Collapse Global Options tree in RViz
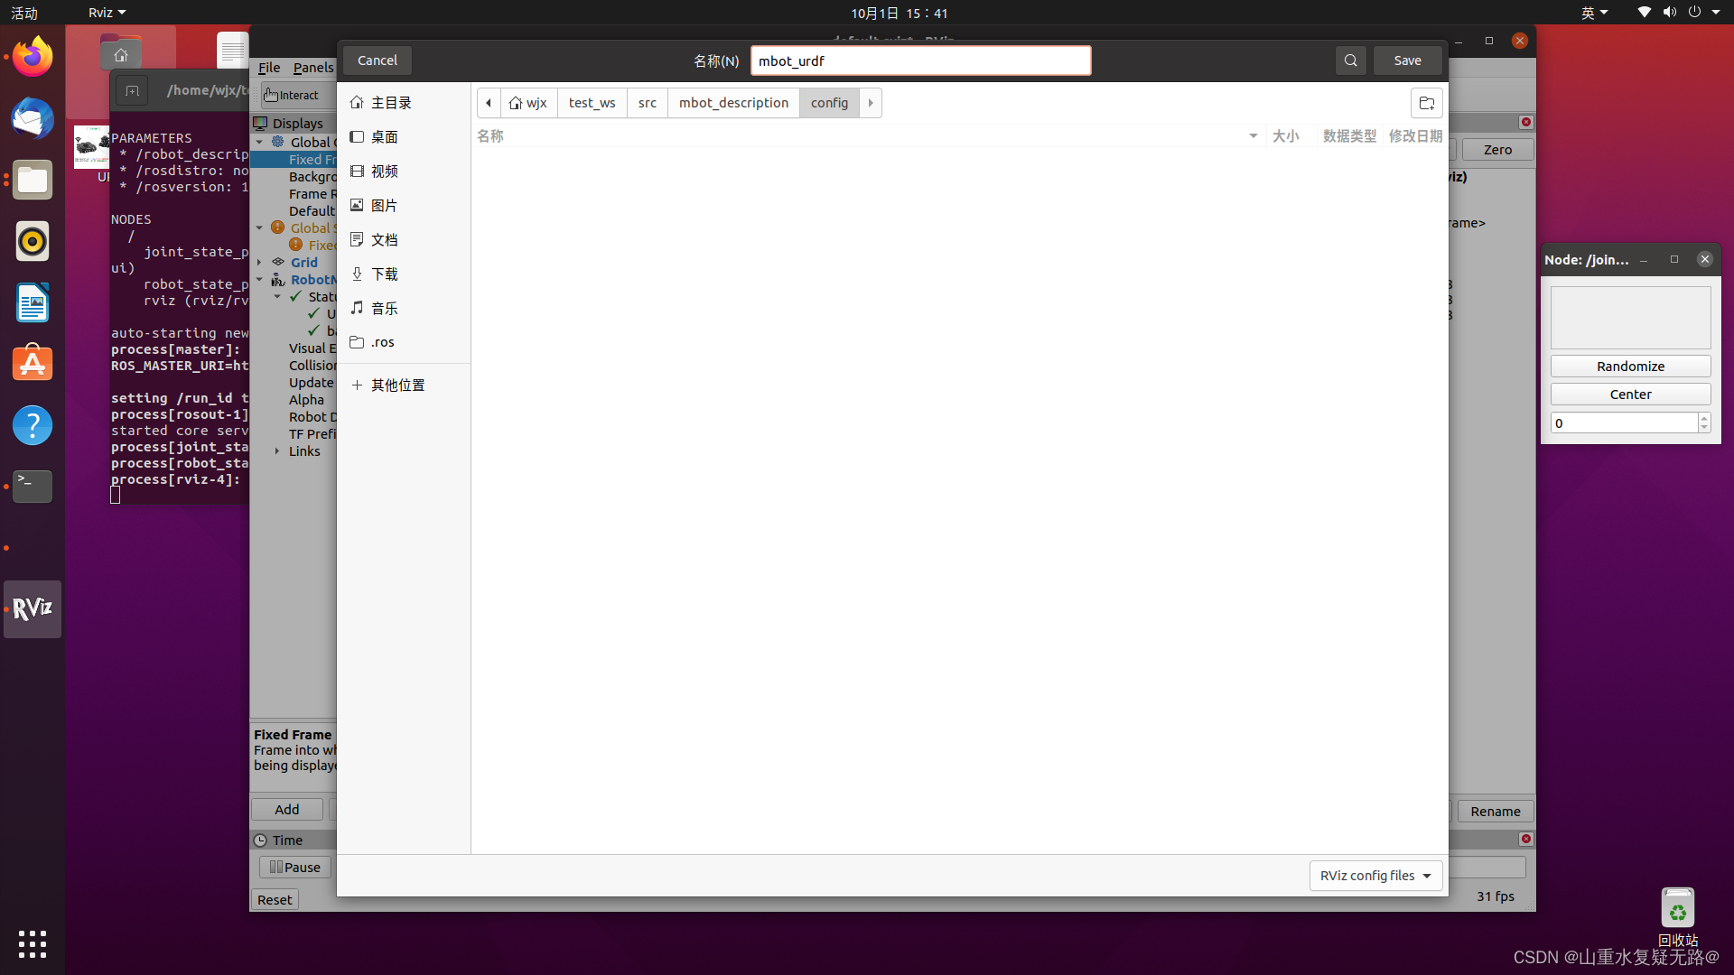The height and width of the screenshot is (975, 1734). tap(260, 143)
